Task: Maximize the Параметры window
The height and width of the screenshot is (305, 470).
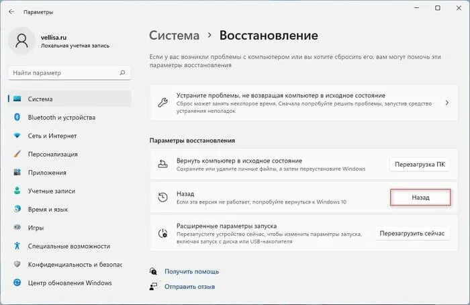Action: click(x=438, y=8)
